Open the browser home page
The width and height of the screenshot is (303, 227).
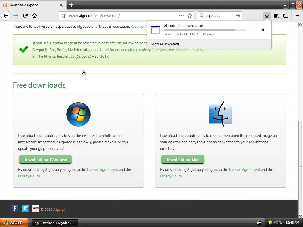(x=35, y=16)
